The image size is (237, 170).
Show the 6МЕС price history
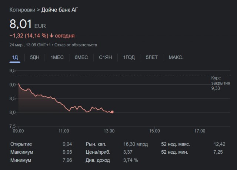coord(81,57)
